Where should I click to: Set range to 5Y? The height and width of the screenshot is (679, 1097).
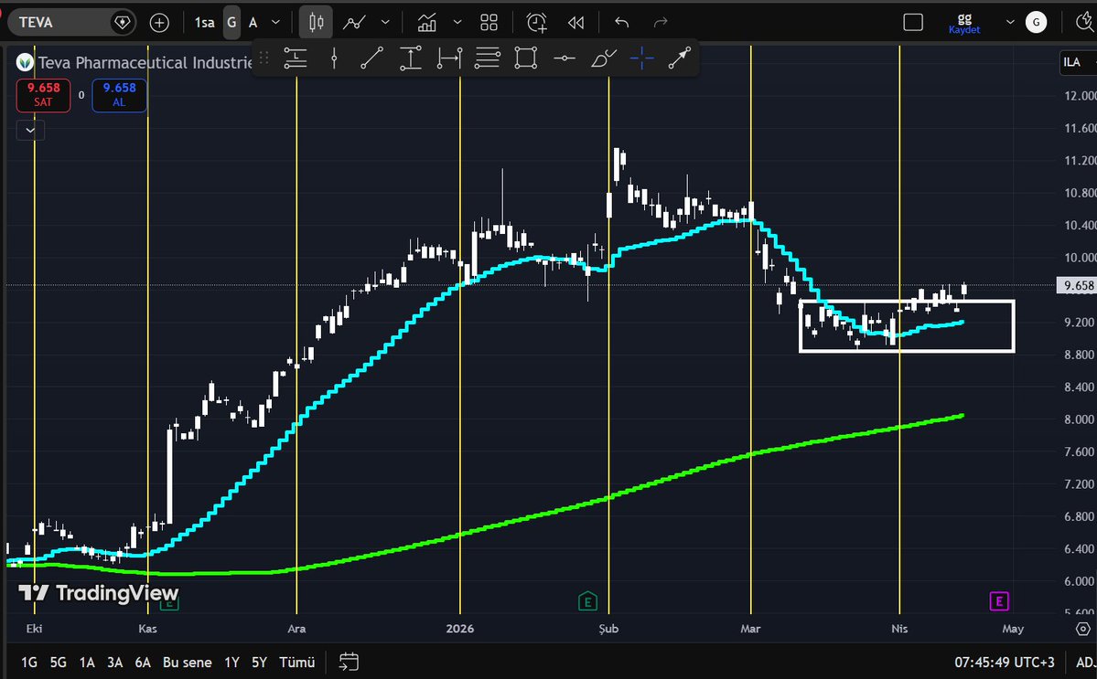[259, 663]
